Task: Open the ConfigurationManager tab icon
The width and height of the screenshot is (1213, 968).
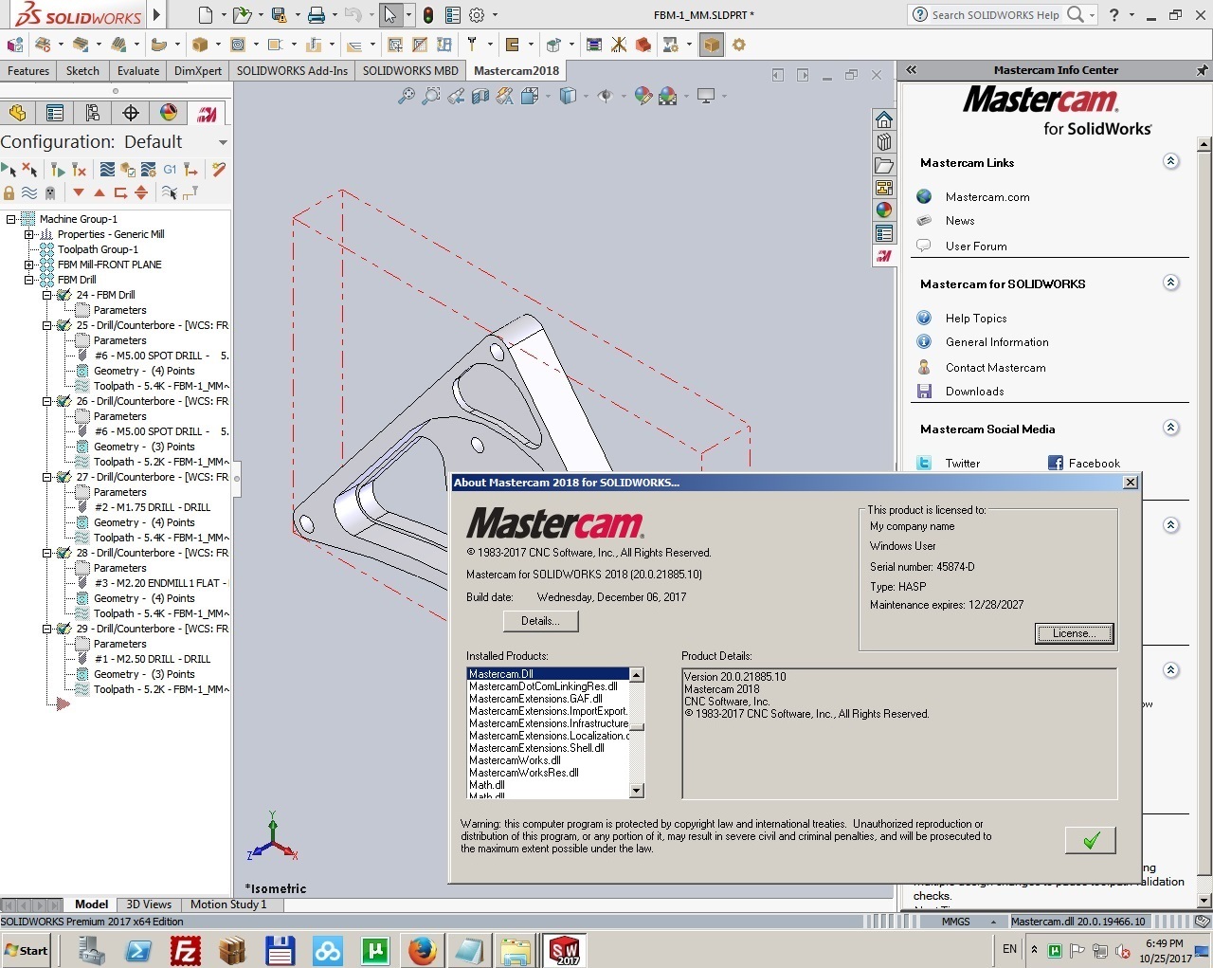Action: [x=93, y=113]
